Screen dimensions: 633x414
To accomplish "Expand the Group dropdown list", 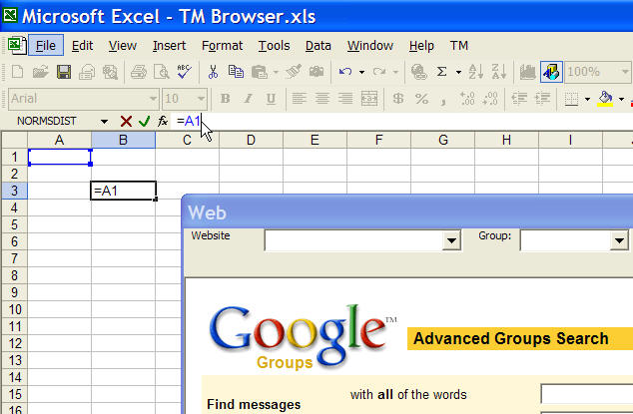I will [624, 240].
